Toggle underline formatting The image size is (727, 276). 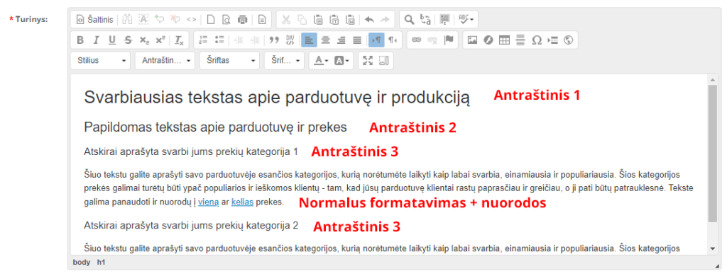click(112, 40)
